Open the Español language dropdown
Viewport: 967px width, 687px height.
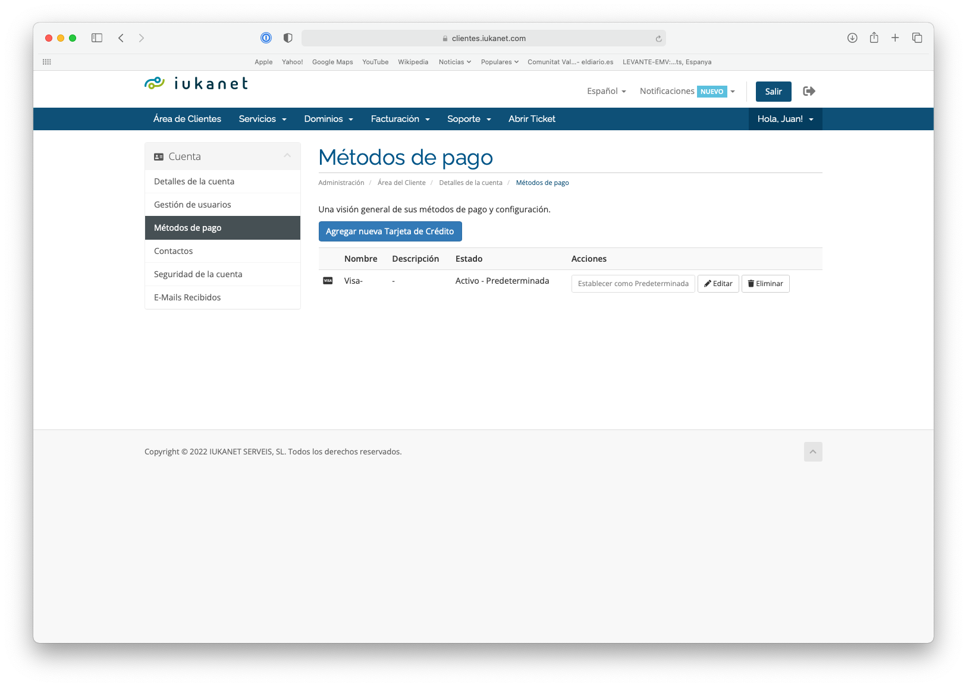tap(606, 91)
